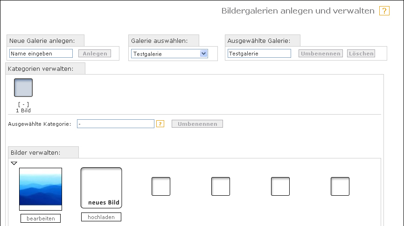The width and height of the screenshot is (404, 226).
Task: Focus the Ausgewählte Kategorie text field
Action: (116, 124)
